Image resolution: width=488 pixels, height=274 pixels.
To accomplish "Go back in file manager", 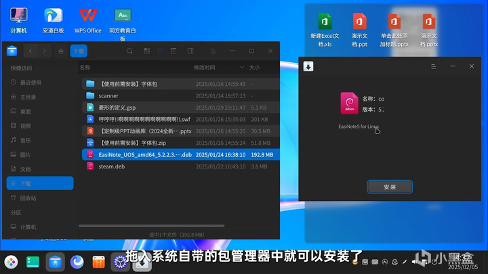I will pos(30,51).
